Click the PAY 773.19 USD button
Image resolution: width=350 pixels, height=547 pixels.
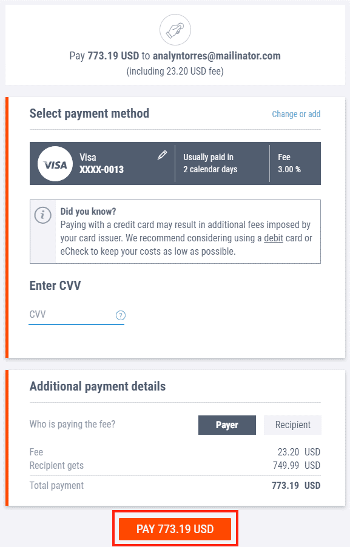point(175,529)
